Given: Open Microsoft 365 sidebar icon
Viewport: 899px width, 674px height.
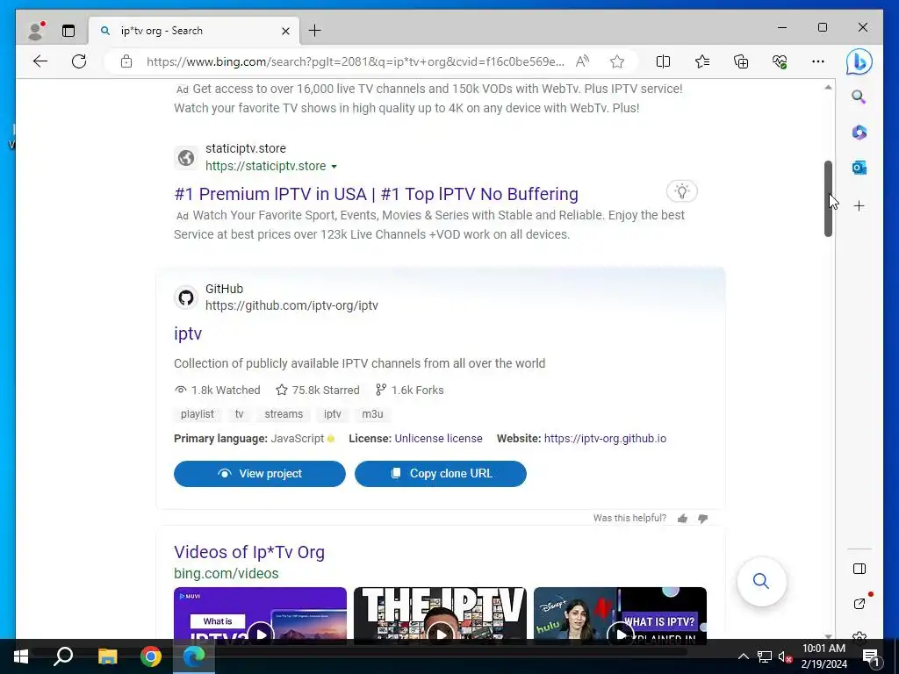Looking at the screenshot, I should [859, 133].
